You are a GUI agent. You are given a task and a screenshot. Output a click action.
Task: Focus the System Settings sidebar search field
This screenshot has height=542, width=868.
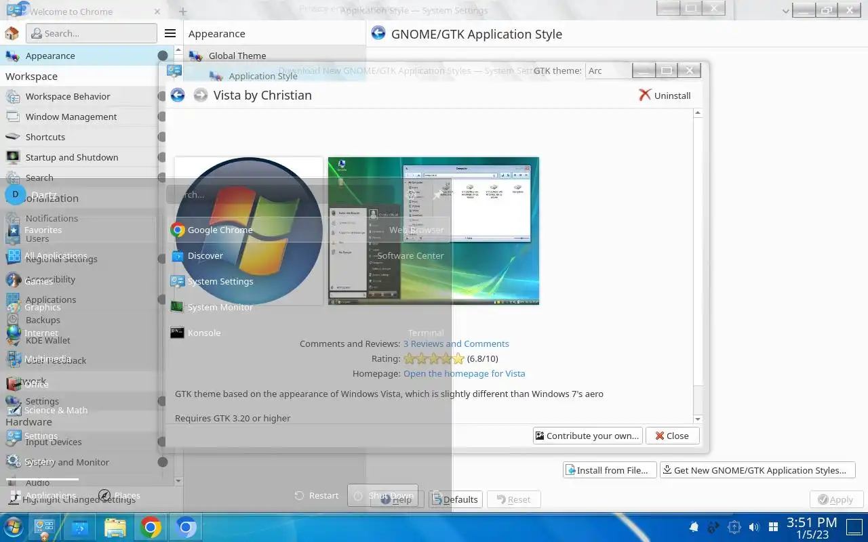[x=92, y=33]
